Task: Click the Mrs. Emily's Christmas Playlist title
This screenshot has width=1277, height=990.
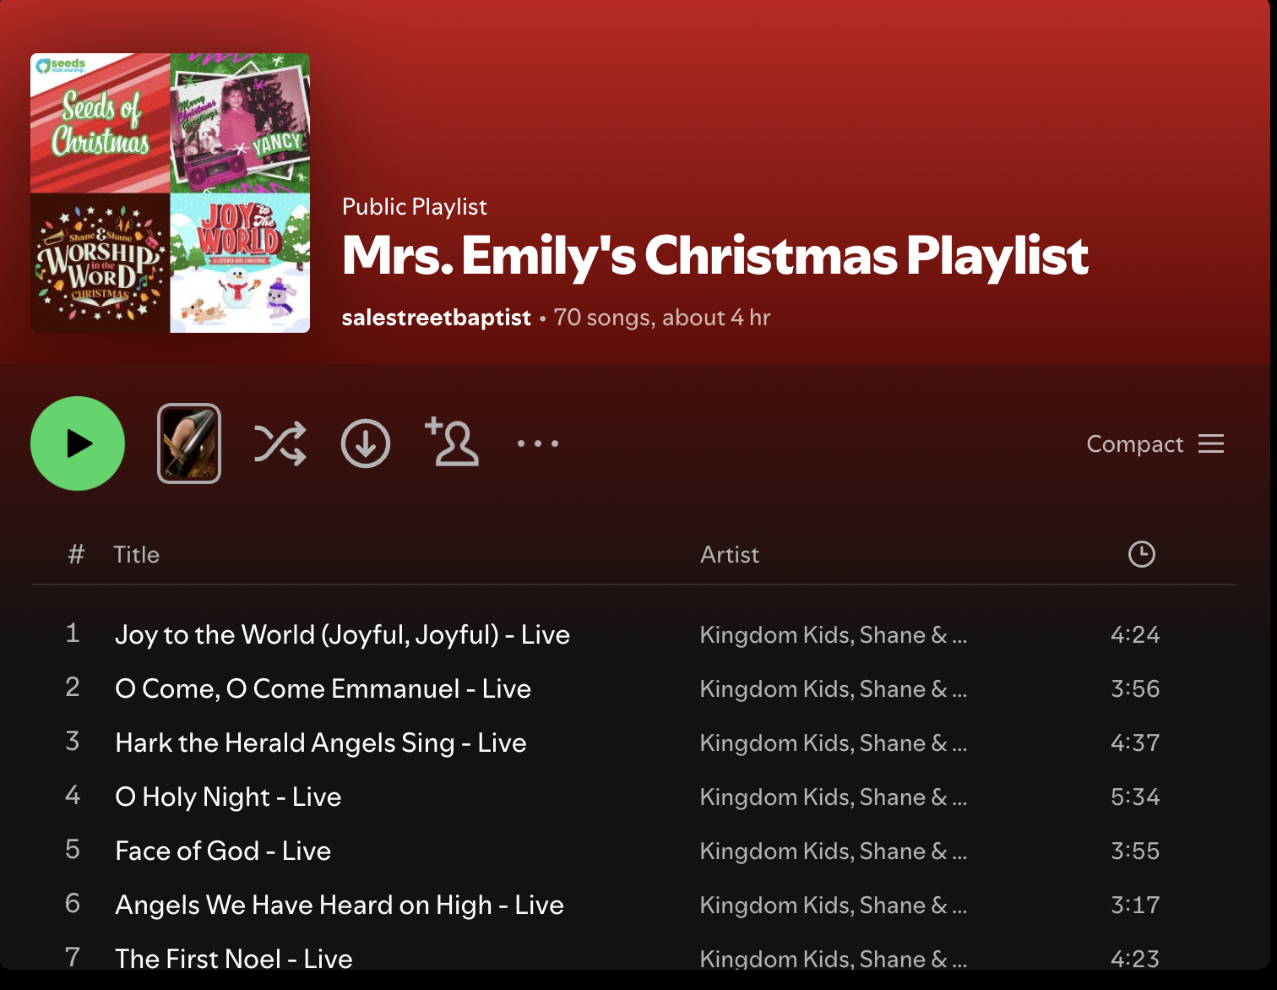Action: coord(715,255)
